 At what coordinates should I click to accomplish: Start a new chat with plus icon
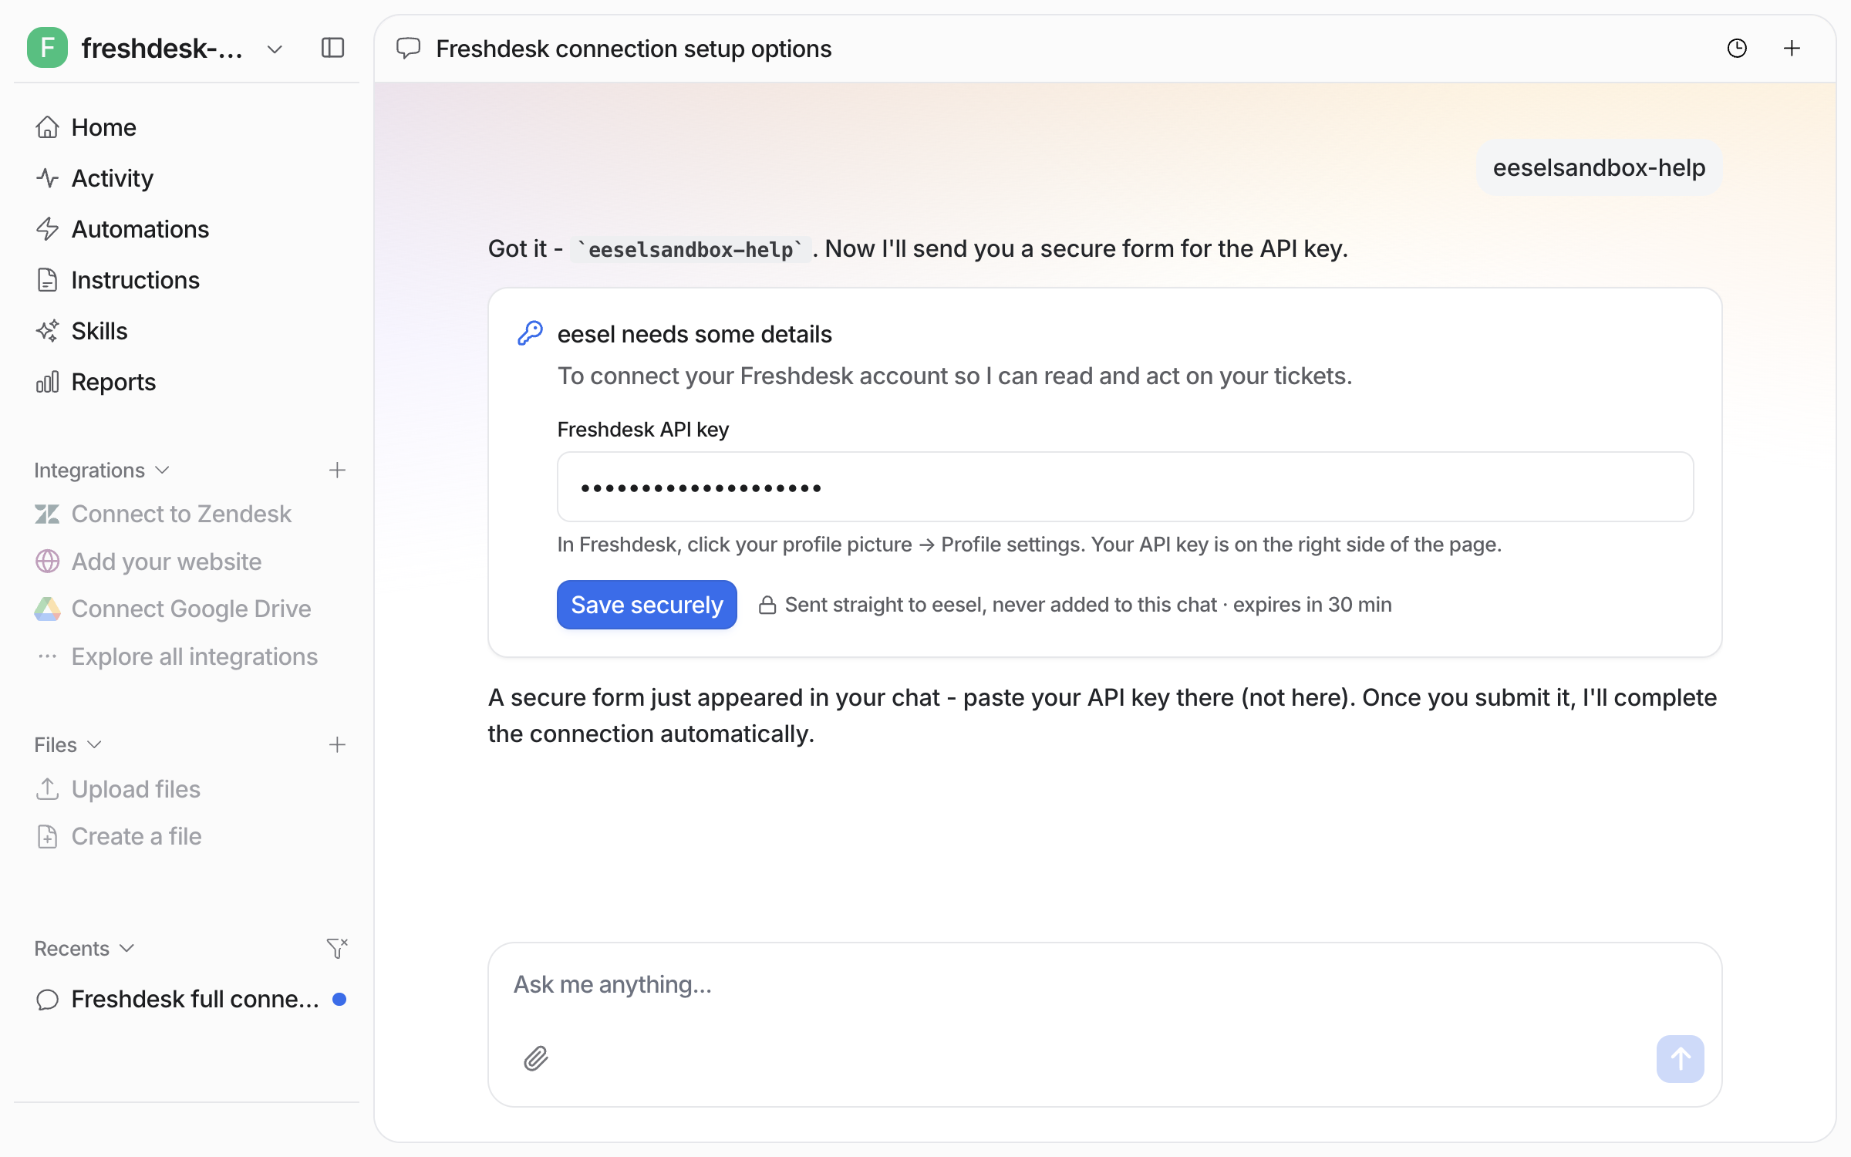[1792, 49]
